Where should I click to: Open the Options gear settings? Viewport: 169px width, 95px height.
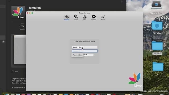pos(94,18)
